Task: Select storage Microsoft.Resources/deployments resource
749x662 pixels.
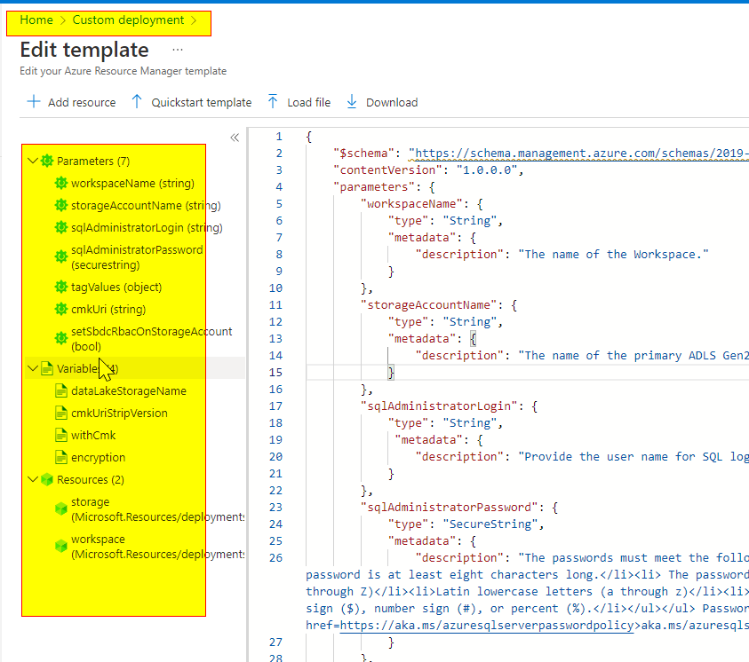Action: tap(157, 509)
